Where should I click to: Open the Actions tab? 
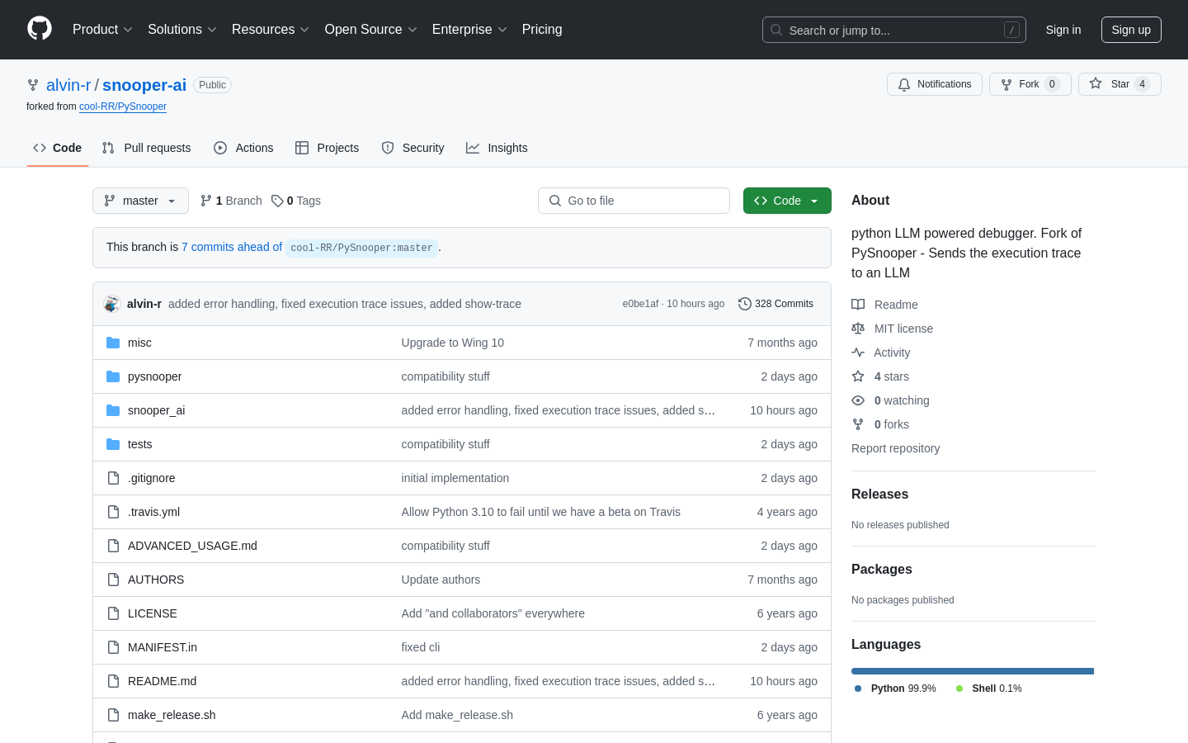click(243, 148)
